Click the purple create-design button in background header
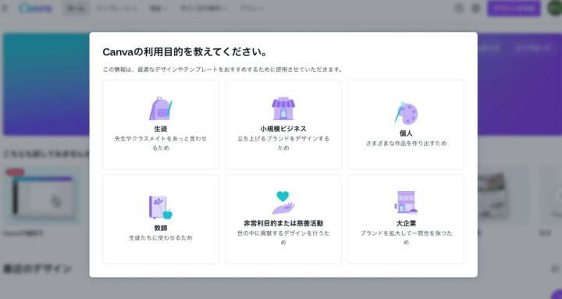Viewport: 562px width, 299px height. 514,8
